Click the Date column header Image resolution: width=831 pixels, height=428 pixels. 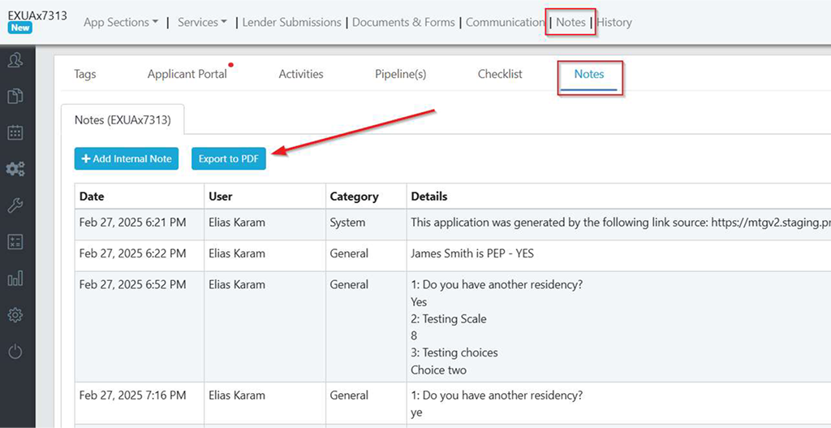pos(92,197)
